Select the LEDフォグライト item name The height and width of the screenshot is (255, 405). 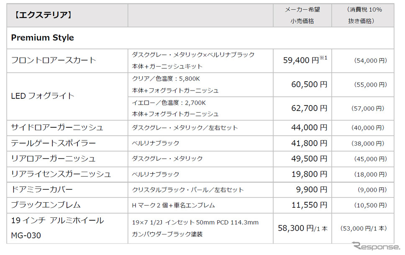(42, 96)
